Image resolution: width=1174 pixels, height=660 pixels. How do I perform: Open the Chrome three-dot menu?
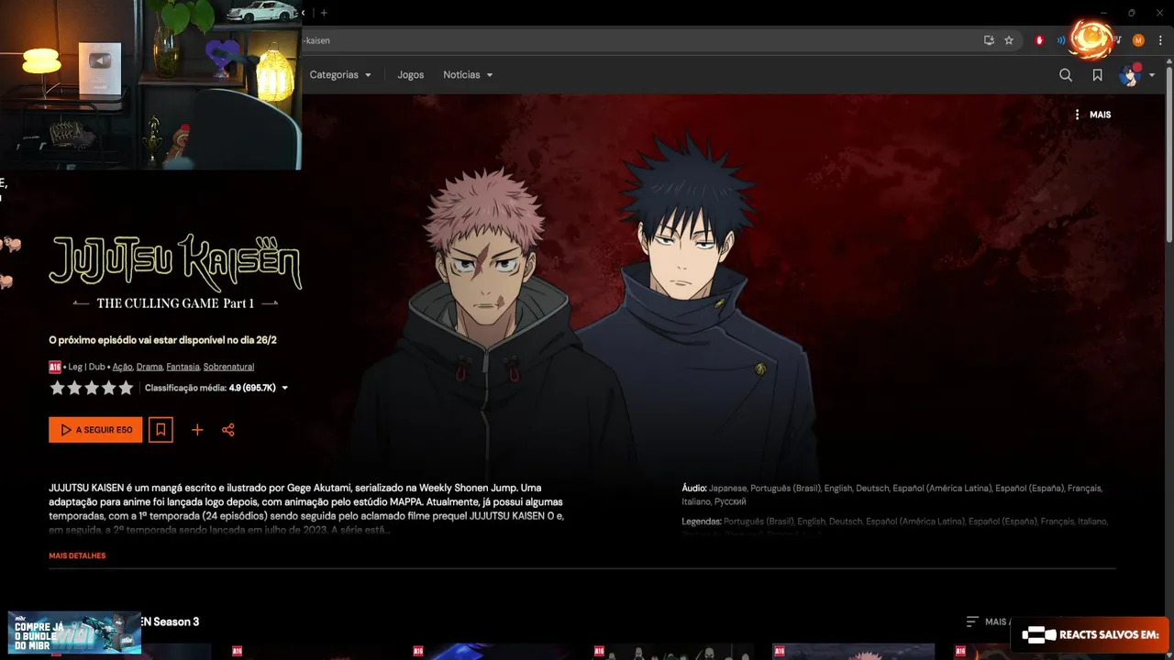[x=1160, y=40]
